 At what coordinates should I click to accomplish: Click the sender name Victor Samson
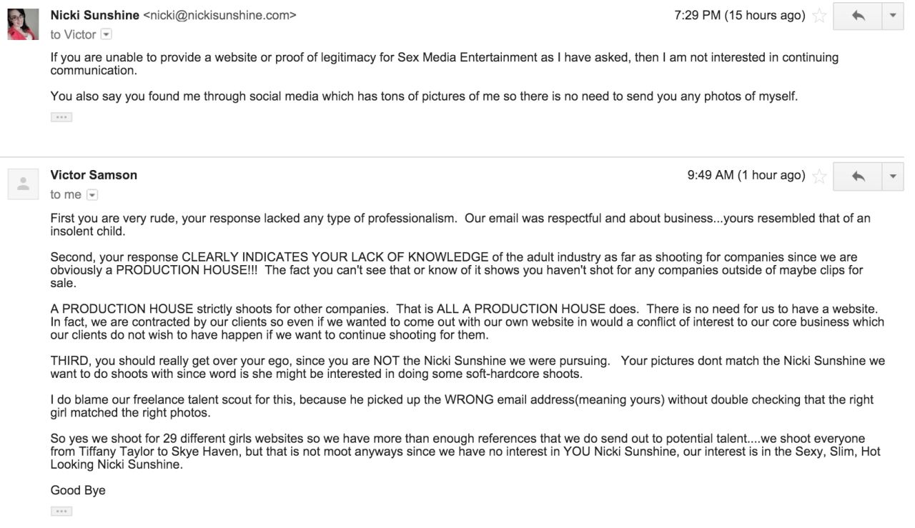click(x=94, y=175)
